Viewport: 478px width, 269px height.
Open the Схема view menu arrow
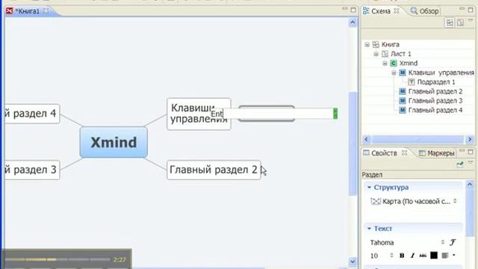471,21
